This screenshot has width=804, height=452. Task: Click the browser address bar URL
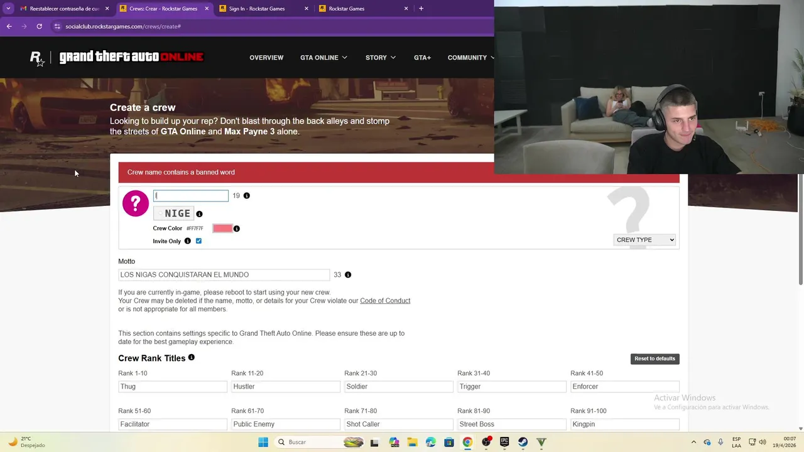tap(123, 26)
